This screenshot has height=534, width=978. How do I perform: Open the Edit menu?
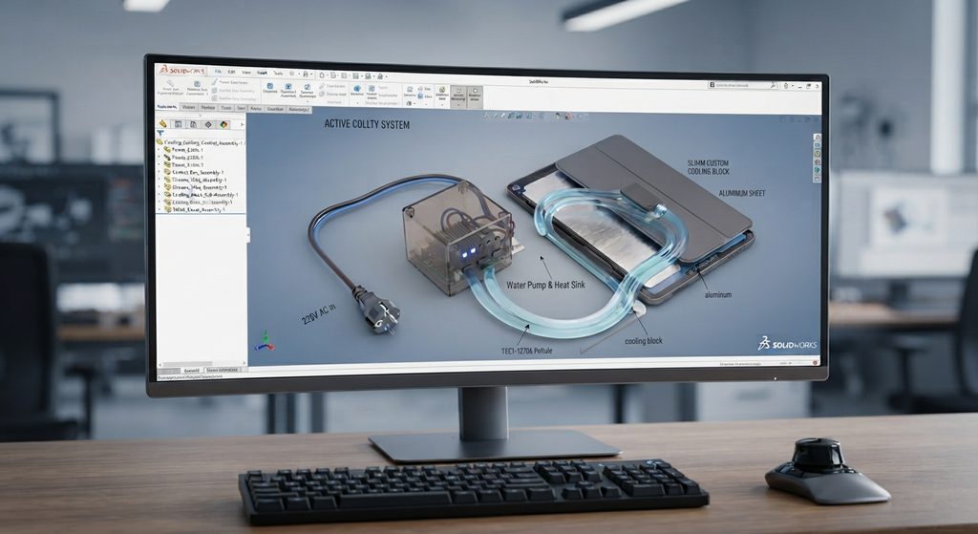point(231,73)
